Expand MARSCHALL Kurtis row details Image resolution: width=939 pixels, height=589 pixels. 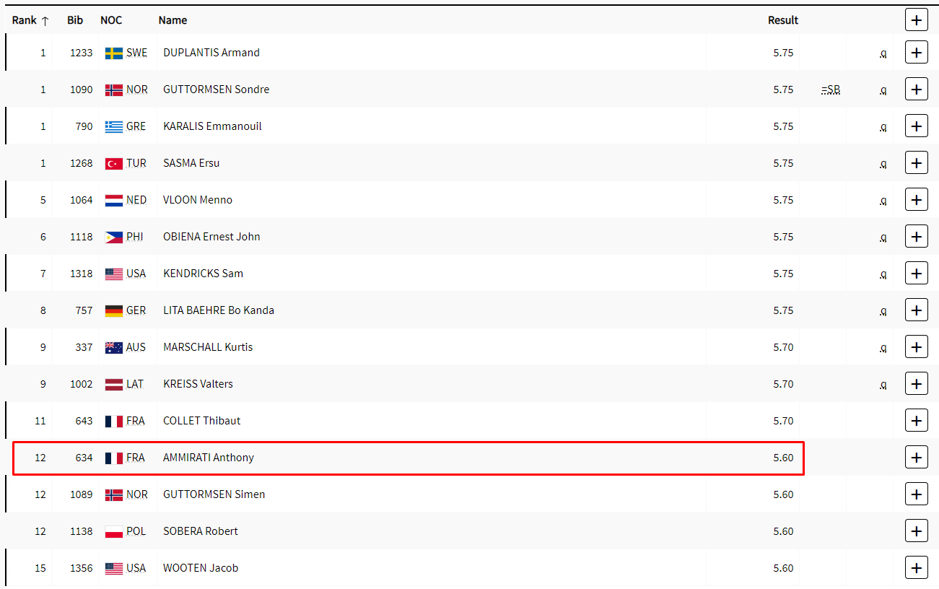tap(916, 347)
